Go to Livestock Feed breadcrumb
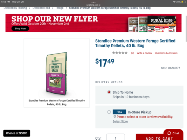The width and height of the screenshot is (187, 140). pyautogui.click(x=41, y=8)
